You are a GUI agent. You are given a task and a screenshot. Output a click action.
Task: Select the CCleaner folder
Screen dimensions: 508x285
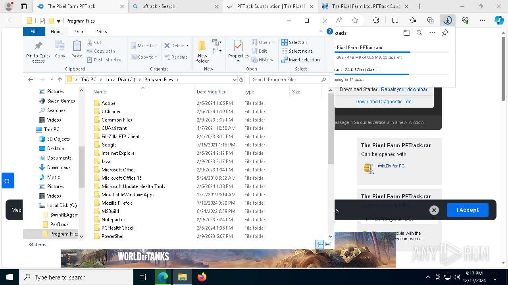[x=111, y=112]
